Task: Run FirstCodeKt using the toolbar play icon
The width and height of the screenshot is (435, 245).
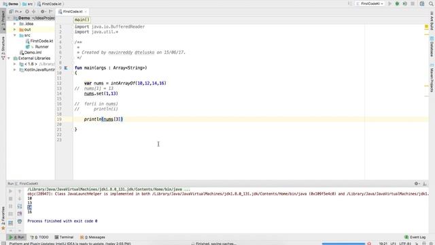Action: coord(389,3)
